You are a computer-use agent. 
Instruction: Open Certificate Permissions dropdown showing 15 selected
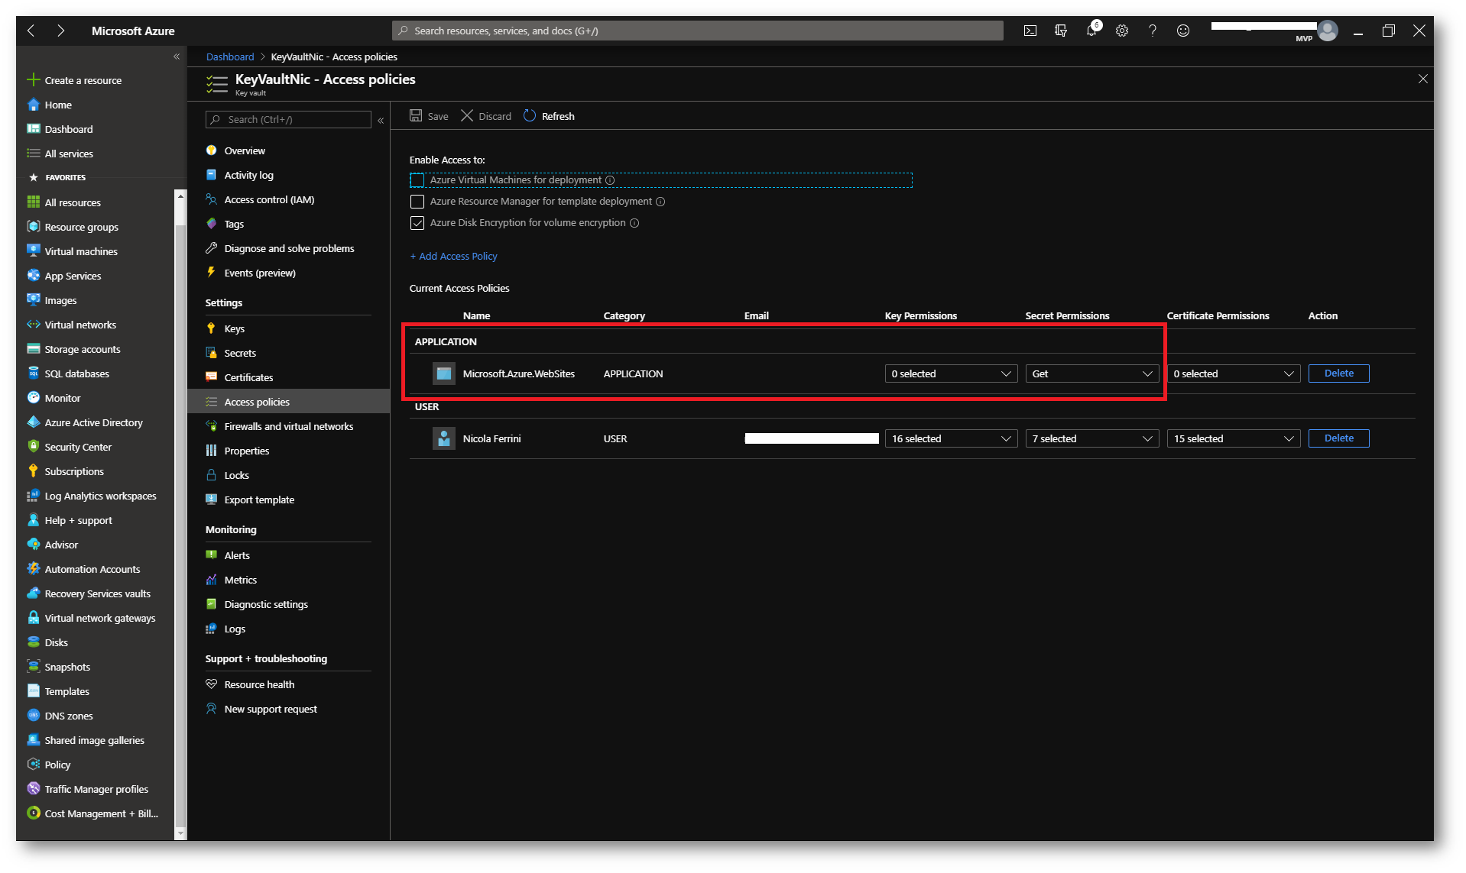tap(1233, 438)
